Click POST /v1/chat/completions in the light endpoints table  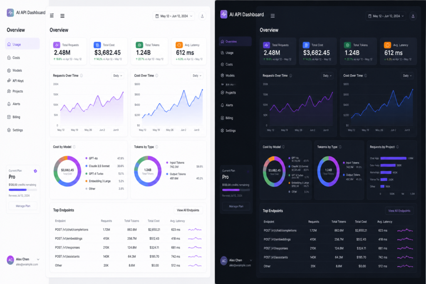[72, 230]
